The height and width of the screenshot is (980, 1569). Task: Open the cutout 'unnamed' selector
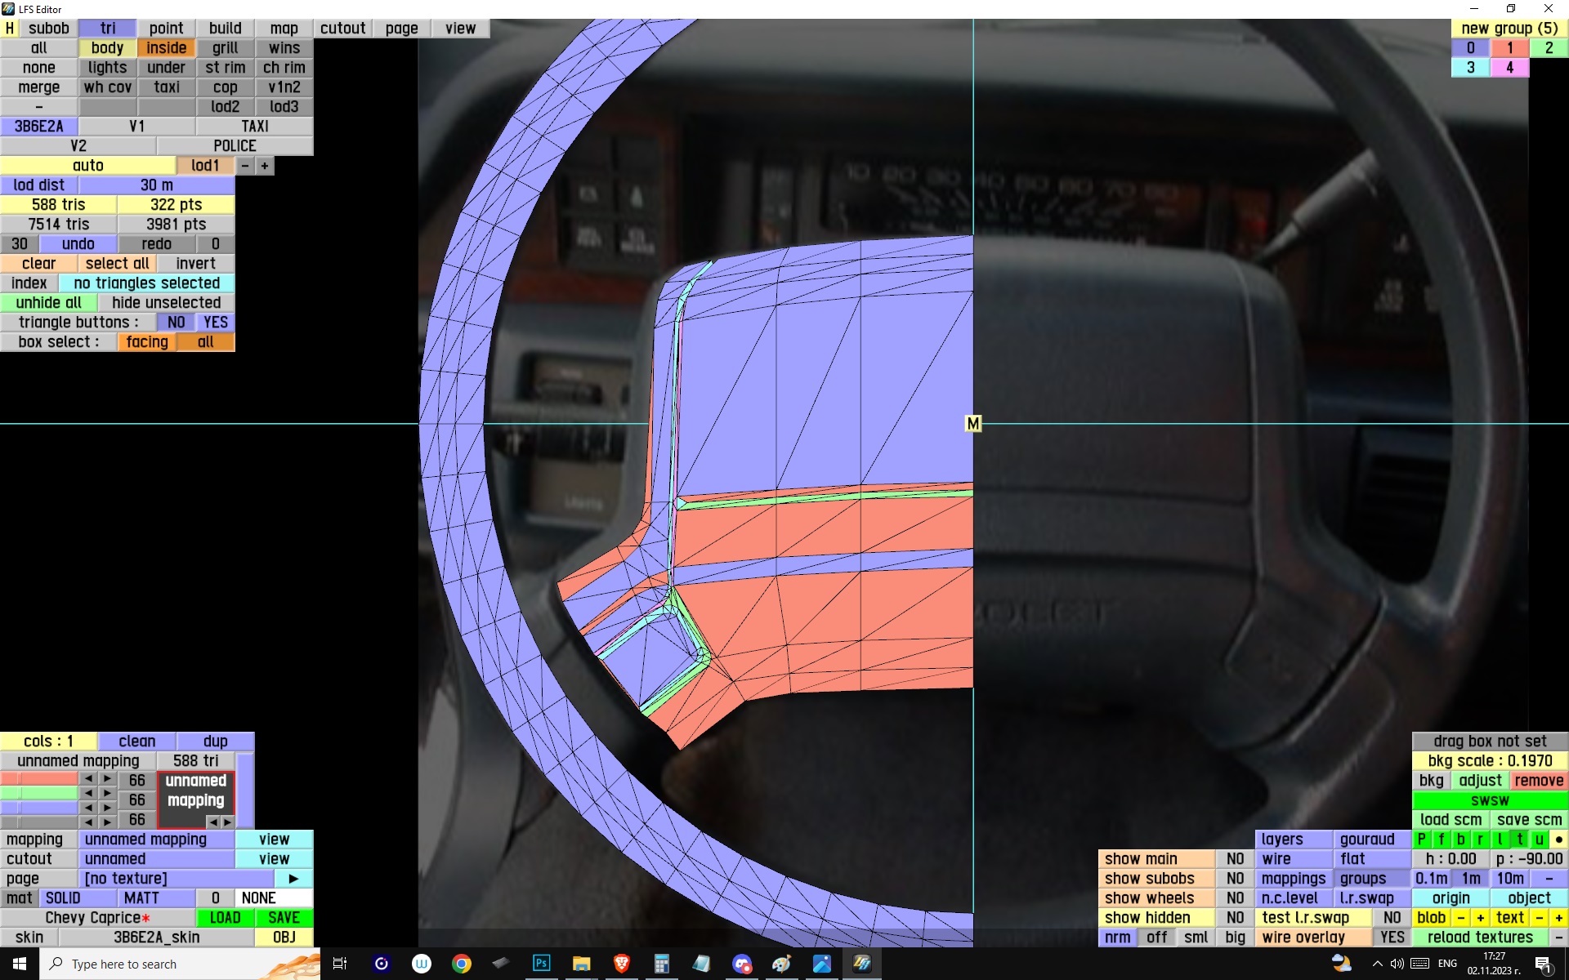coord(155,859)
